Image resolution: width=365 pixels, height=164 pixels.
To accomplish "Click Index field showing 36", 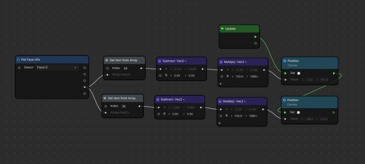I will [x=128, y=106].
